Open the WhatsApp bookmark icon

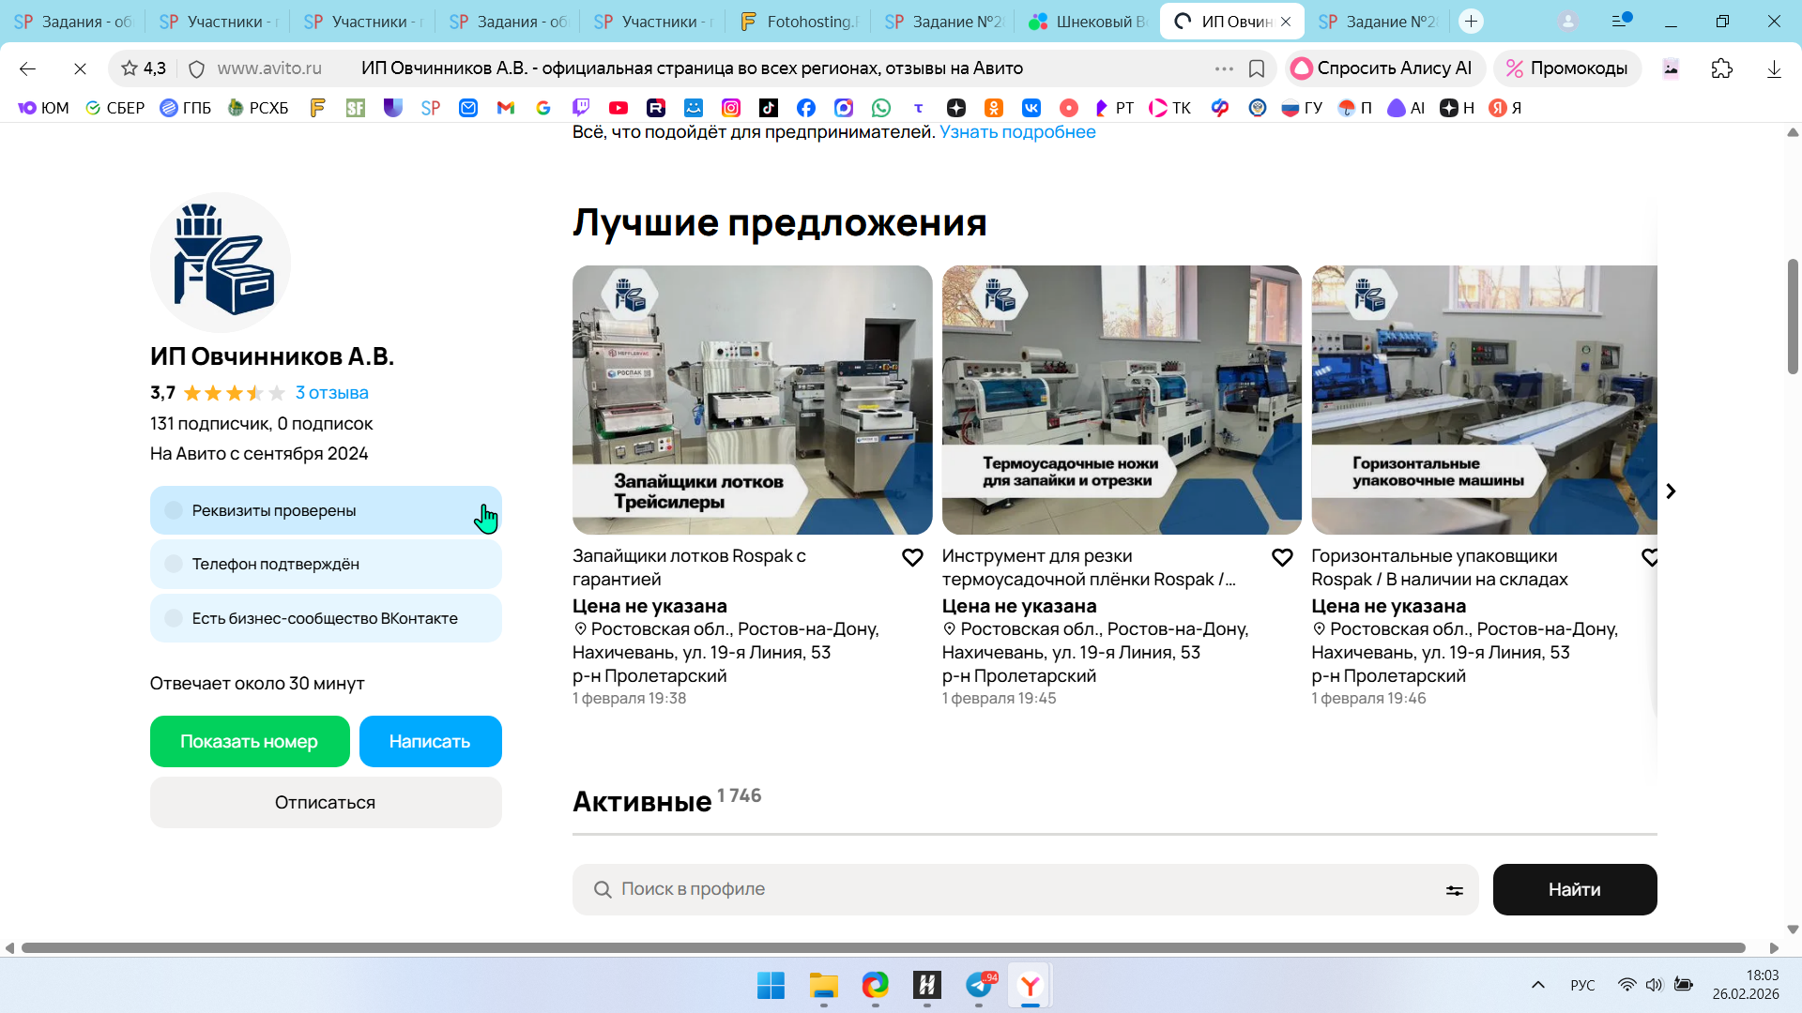880,108
